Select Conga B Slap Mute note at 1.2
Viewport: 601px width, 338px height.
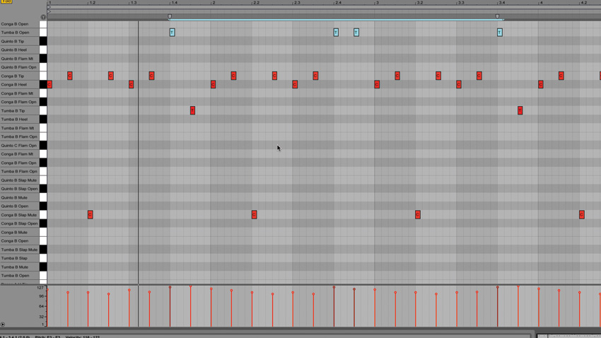[x=90, y=214]
